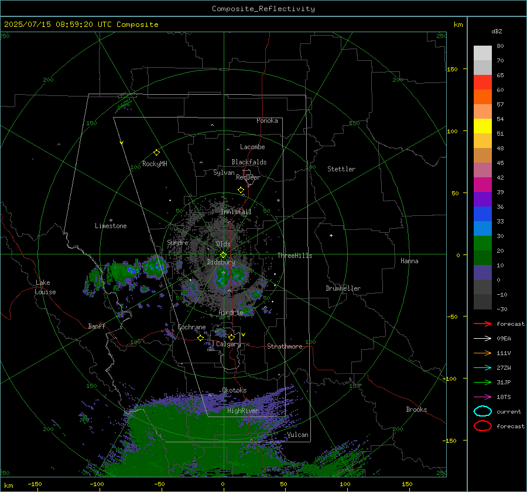Select the green swatch between 30 and 20
This screenshot has height=492, width=527.
[482, 243]
